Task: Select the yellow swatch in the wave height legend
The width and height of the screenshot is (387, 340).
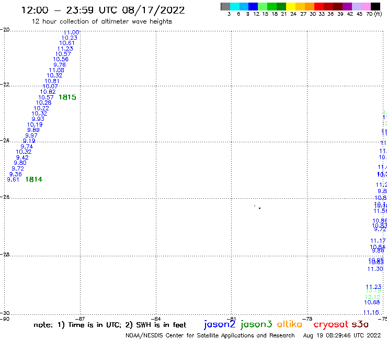Action: (x=290, y=7)
